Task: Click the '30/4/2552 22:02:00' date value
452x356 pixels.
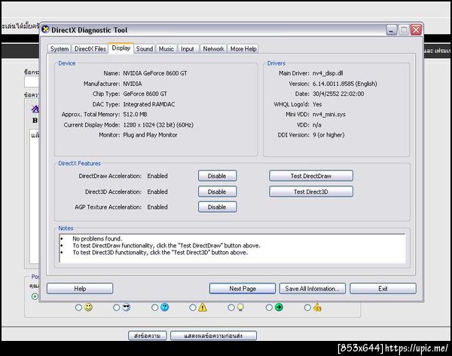Action: pos(338,94)
